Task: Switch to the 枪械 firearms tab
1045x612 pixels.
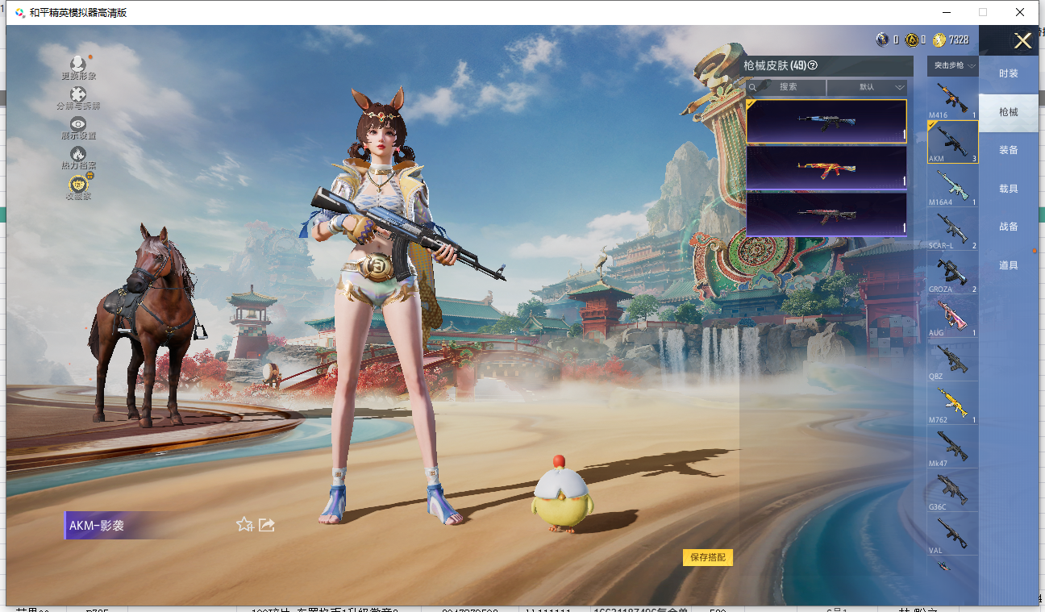Action: [1009, 112]
